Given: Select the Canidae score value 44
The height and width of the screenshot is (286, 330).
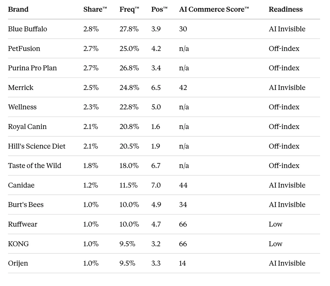Looking at the screenshot, I should point(183,185).
